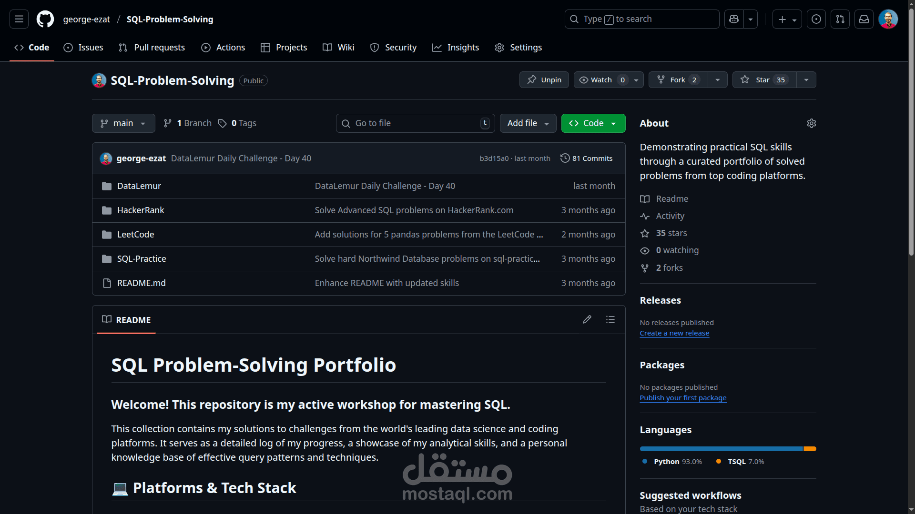Click the Create a new release link
The width and height of the screenshot is (915, 514).
click(674, 333)
